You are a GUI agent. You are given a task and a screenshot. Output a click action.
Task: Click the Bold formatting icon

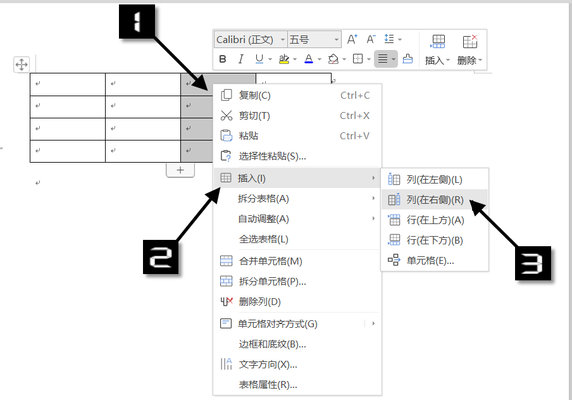point(223,59)
